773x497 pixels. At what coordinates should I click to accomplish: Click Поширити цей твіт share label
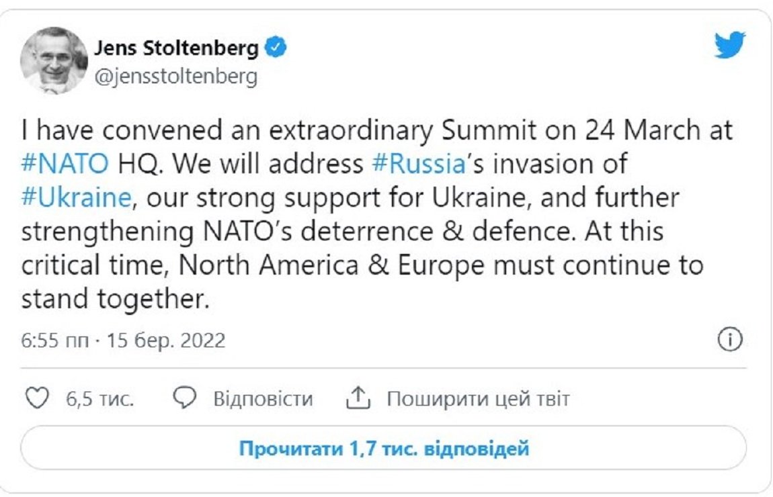tap(478, 400)
